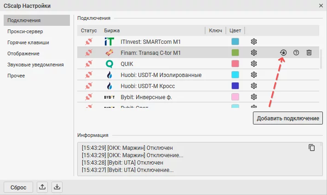Click the ITInvest exchange logo

pyautogui.click(x=109, y=41)
